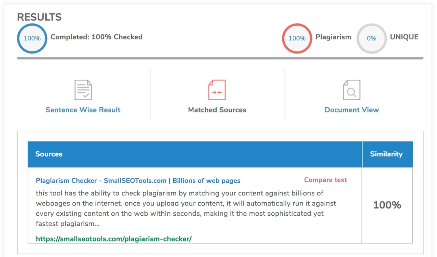Click the Compare text link
Viewport: 437px width, 257px height.
coord(325,180)
